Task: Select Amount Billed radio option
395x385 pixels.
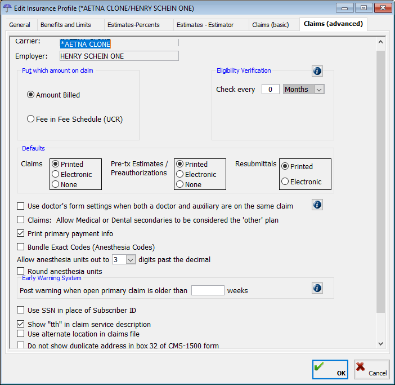Action: pos(31,95)
